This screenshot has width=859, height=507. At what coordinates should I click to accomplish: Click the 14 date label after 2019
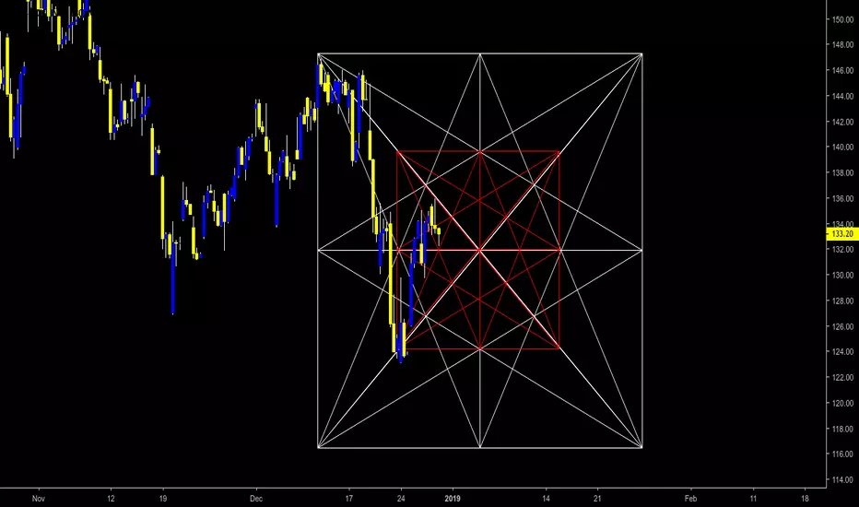[x=547, y=498]
